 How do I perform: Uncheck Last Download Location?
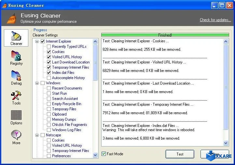tap(49, 62)
